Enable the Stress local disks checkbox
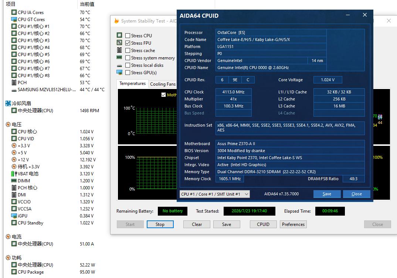Screen dimensions: 397x278 pyautogui.click(x=128, y=65)
